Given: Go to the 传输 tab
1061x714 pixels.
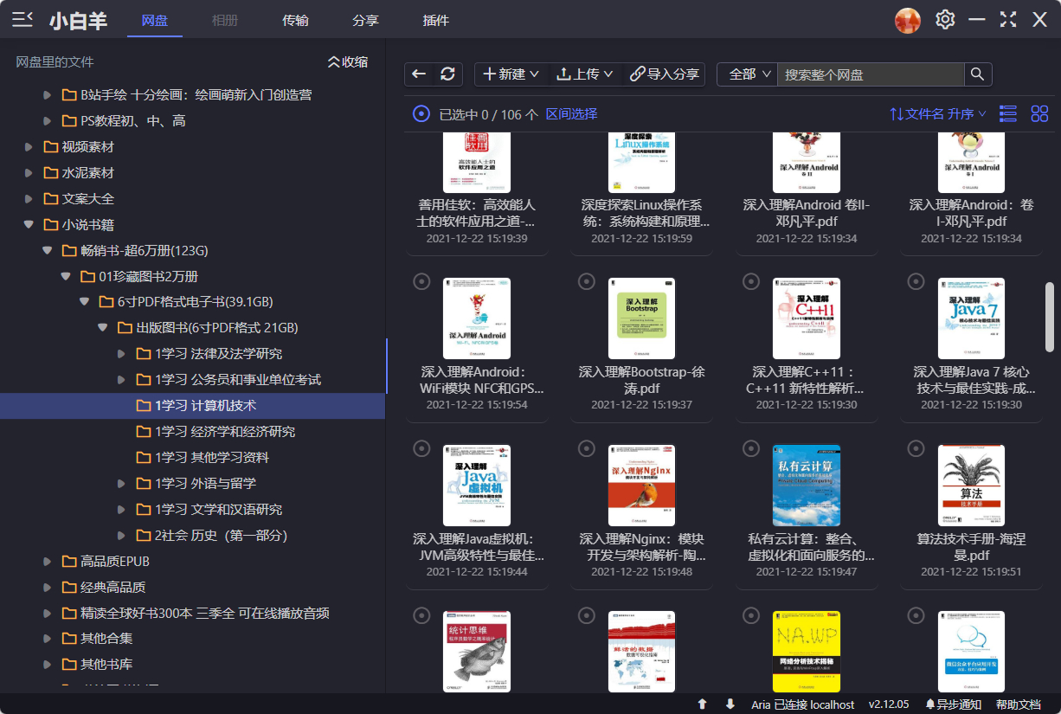Looking at the screenshot, I should 295,20.
